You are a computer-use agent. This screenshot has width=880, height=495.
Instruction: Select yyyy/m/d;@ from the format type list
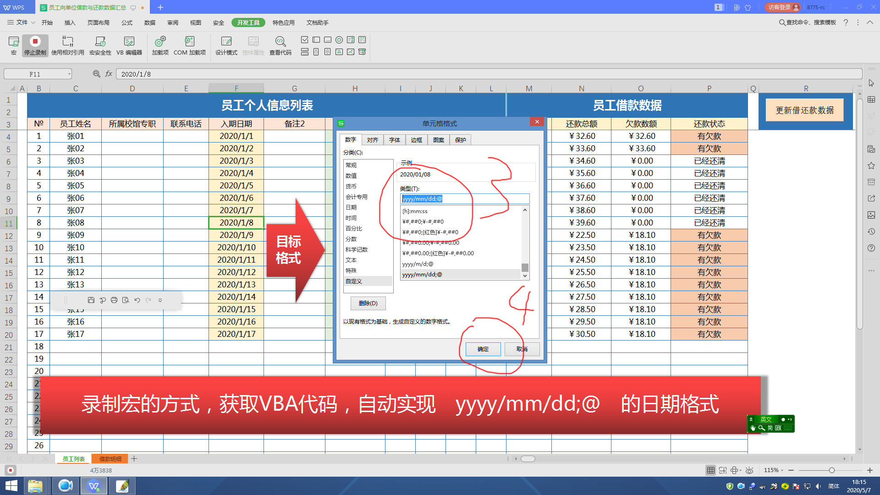tap(418, 264)
